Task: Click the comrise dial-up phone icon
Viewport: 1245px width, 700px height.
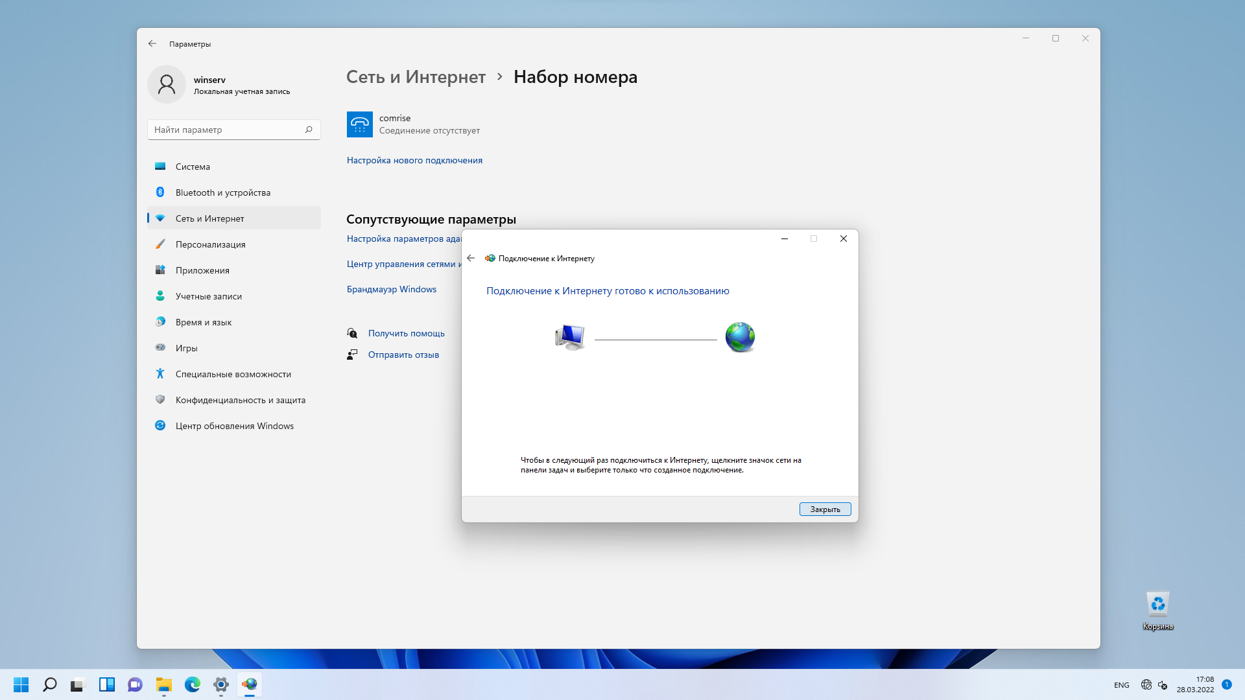Action: pos(360,124)
